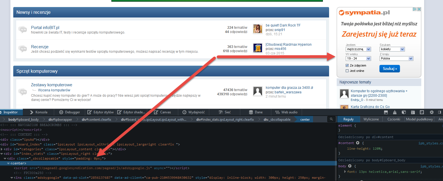Toggle the devtools dock side button
The image size is (443, 181).
pos(439,112)
